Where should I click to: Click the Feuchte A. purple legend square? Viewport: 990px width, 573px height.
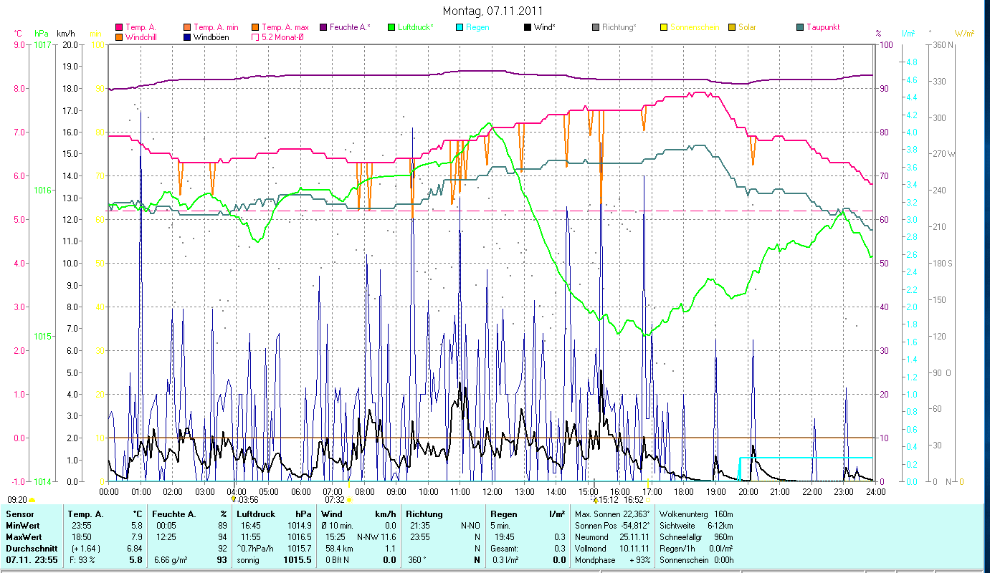pos(323,28)
